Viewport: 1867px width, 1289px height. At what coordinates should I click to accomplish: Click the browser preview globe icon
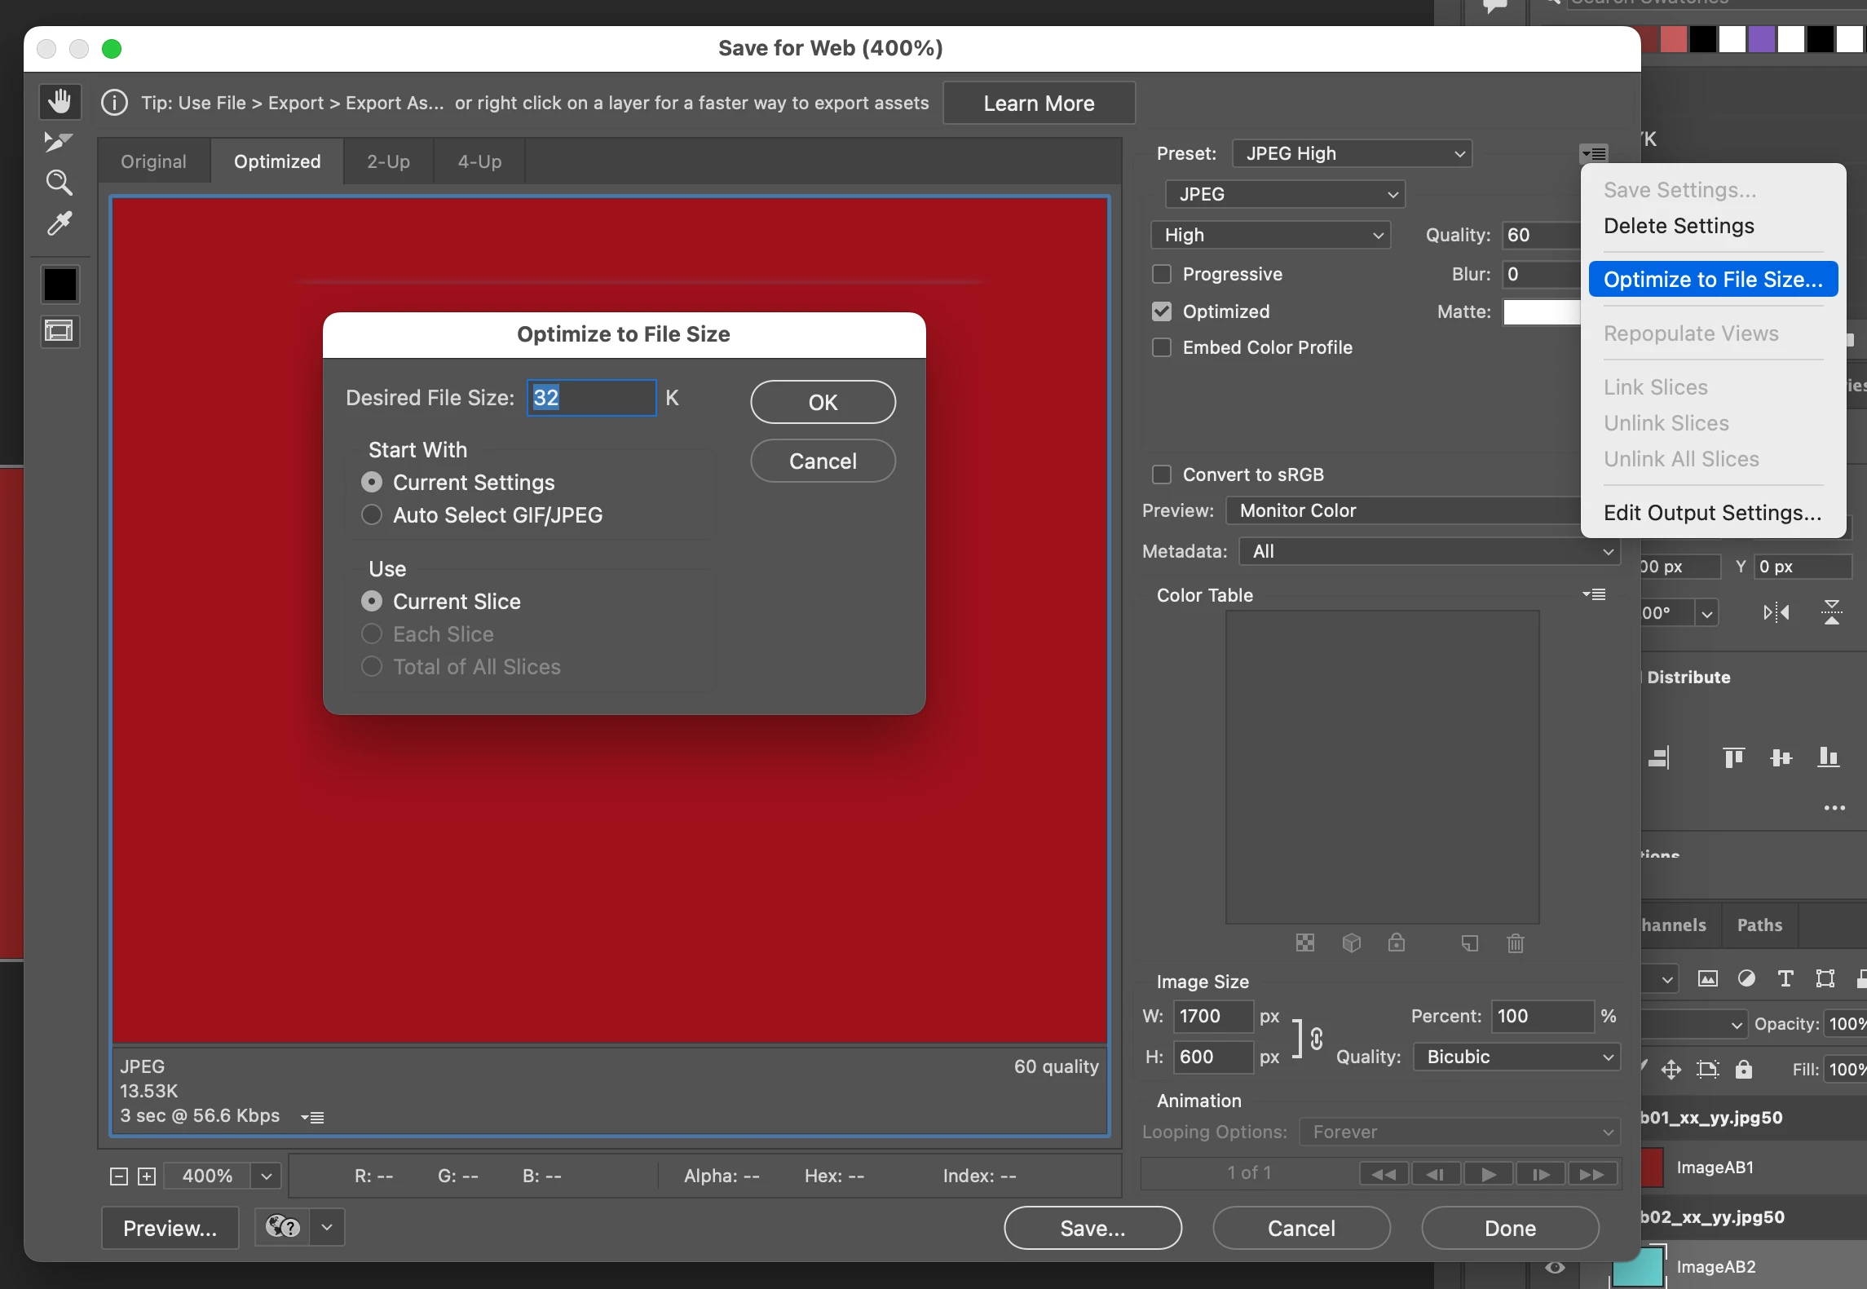point(283,1227)
